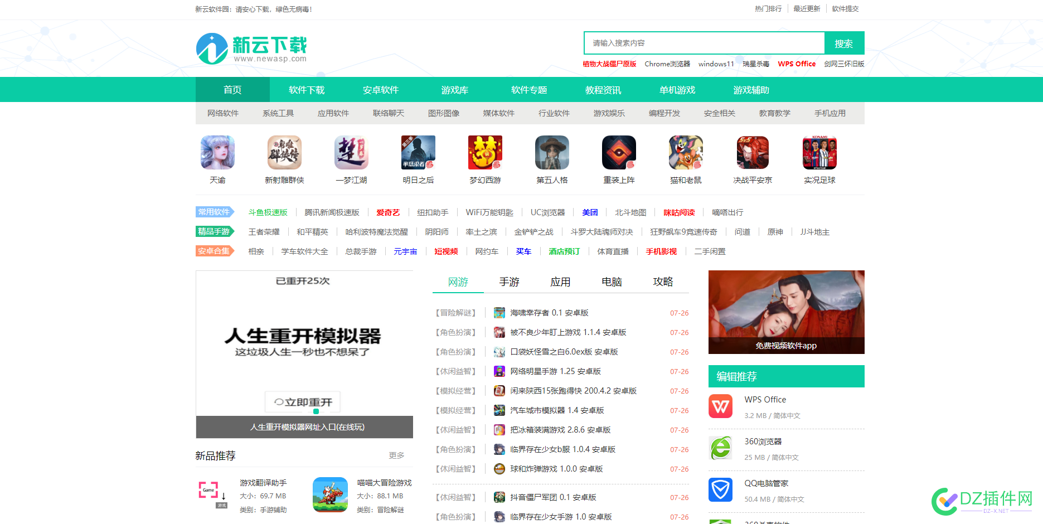
Task: Switch to the 应用 tab
Action: click(561, 282)
